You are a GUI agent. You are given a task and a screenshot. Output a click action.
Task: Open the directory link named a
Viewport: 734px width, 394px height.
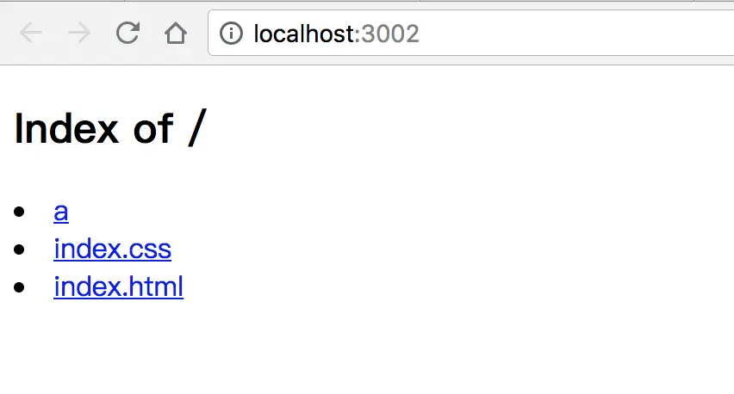click(x=61, y=212)
